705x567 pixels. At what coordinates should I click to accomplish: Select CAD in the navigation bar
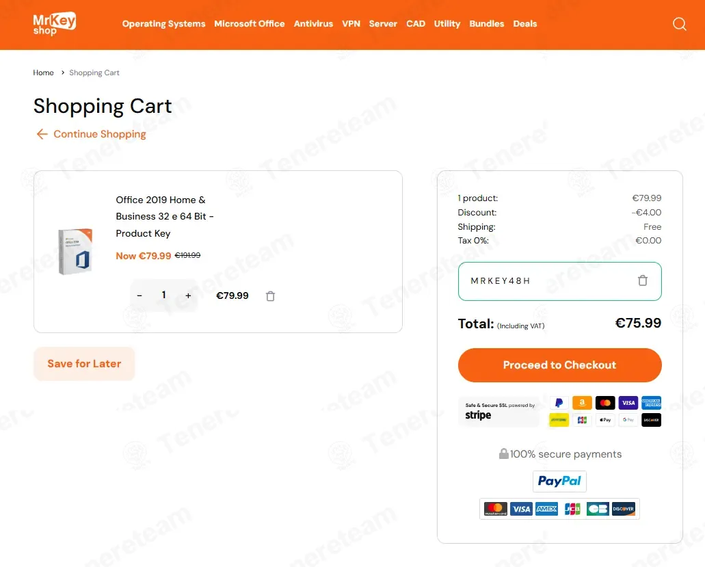416,24
